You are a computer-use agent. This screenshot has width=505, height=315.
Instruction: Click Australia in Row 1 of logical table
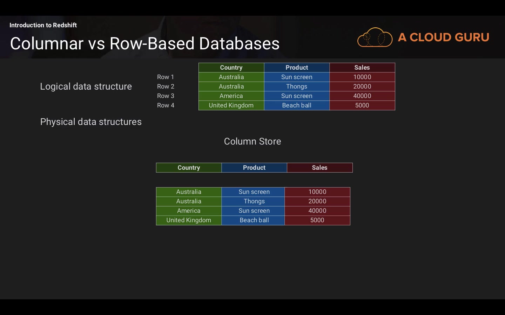231,77
